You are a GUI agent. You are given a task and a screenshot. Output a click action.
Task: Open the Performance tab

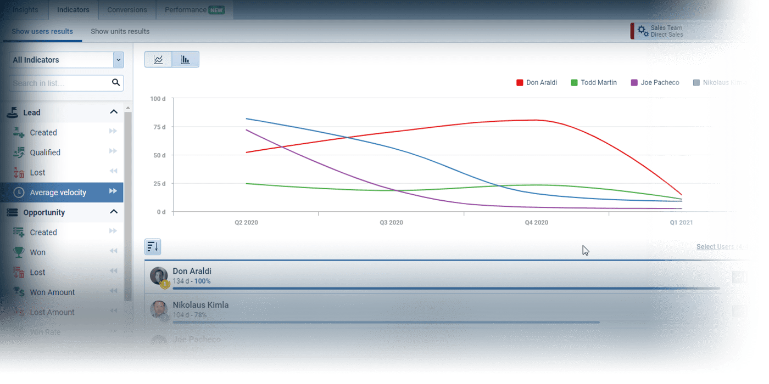[194, 10]
